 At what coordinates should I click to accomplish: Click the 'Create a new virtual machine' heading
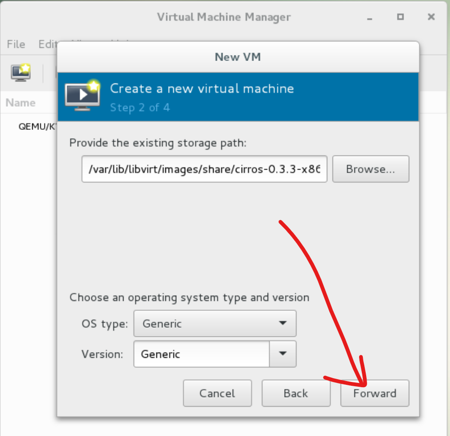[202, 89]
